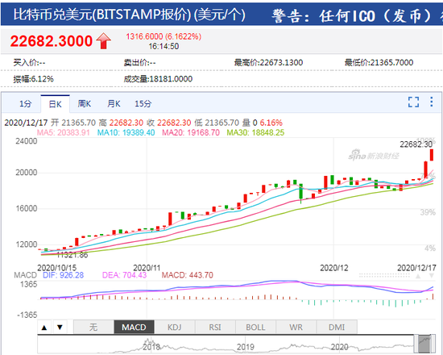Click the MA5: 20383.91 legend
Screen dimensions: 443x355
pos(64,132)
